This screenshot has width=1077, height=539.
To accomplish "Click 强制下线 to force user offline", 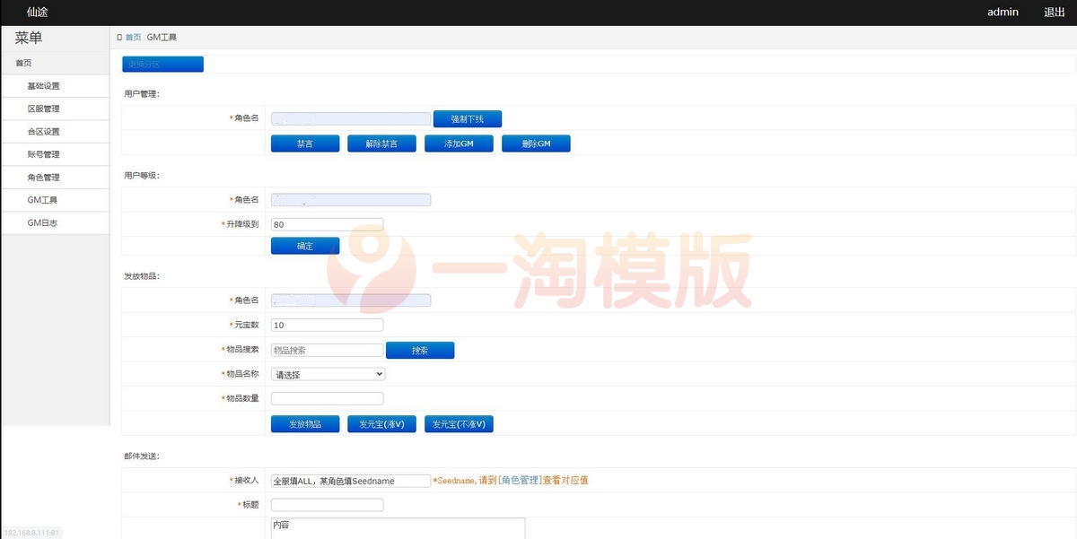I will 467,118.
